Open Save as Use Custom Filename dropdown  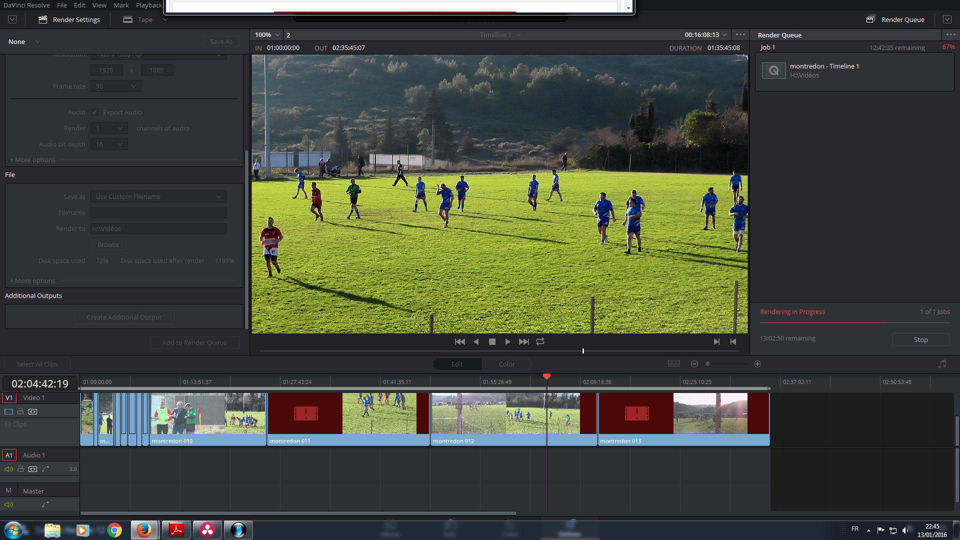coord(158,196)
